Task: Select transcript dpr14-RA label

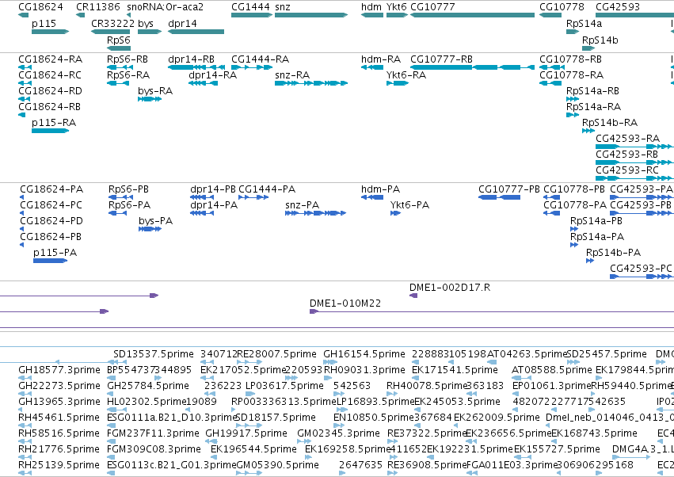Action: 213,74
